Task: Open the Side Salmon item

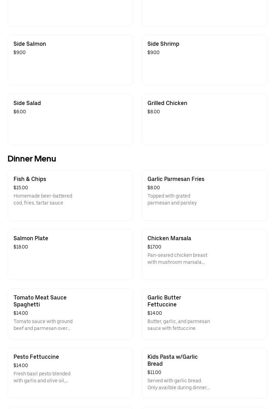Action: (70, 60)
